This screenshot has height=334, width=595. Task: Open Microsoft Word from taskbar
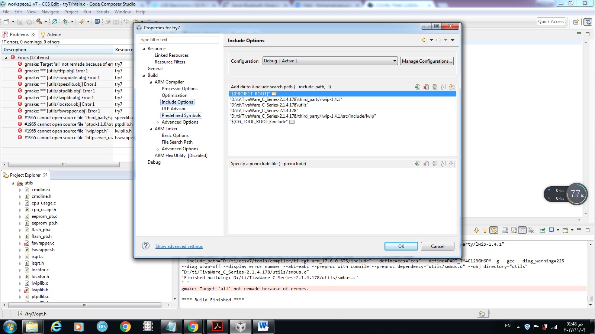point(263,327)
